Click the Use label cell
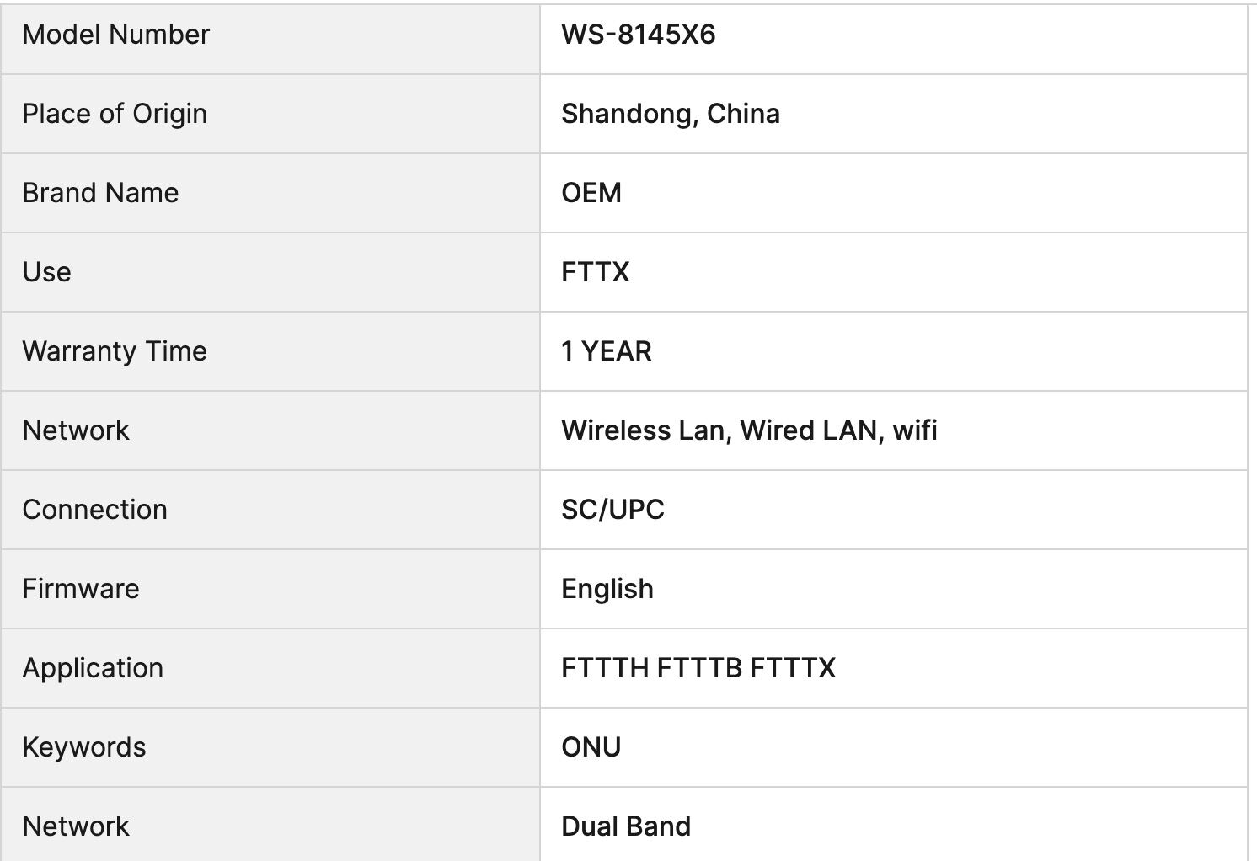The height and width of the screenshot is (861, 1257). coord(47,272)
